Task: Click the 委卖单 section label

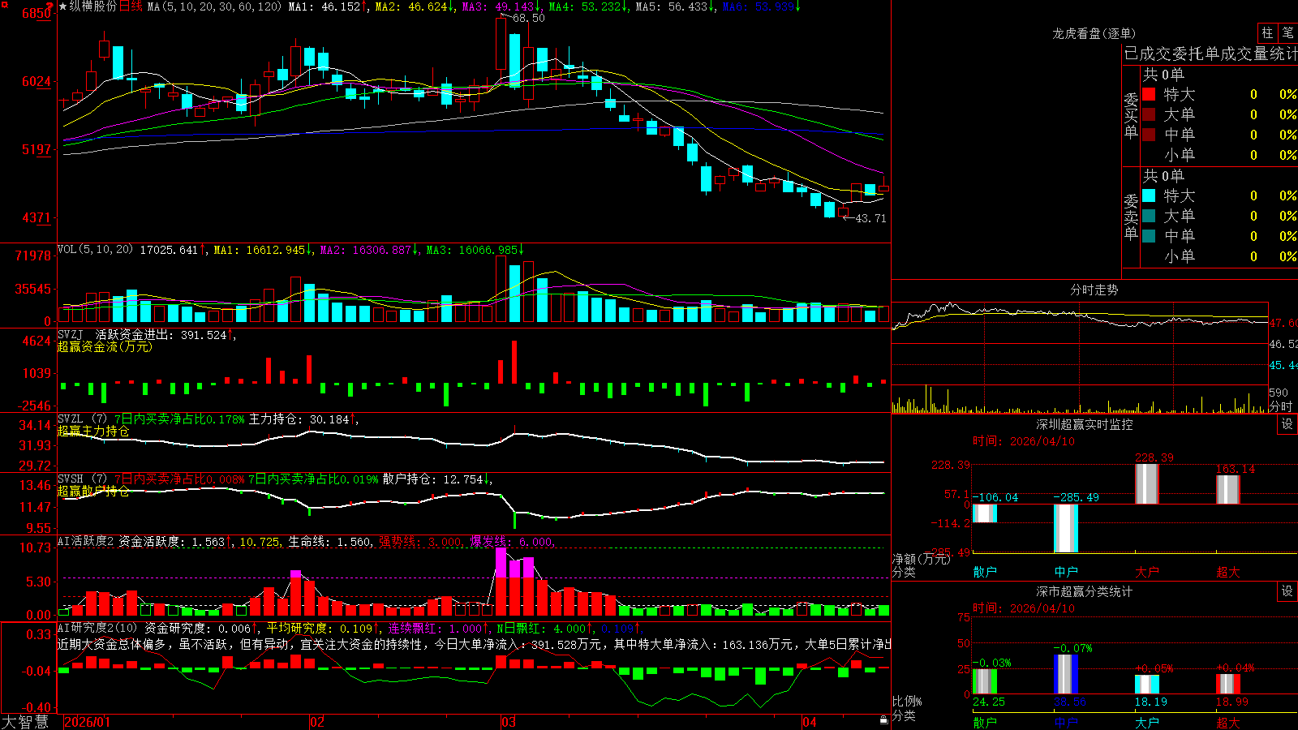Action: point(1131,217)
